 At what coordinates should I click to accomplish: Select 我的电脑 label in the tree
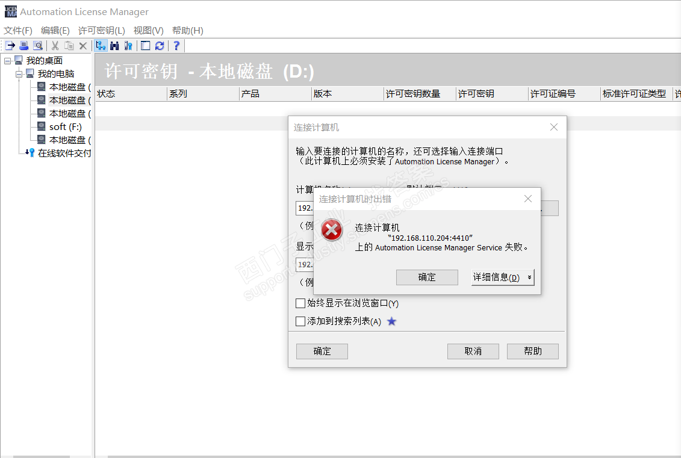point(55,74)
